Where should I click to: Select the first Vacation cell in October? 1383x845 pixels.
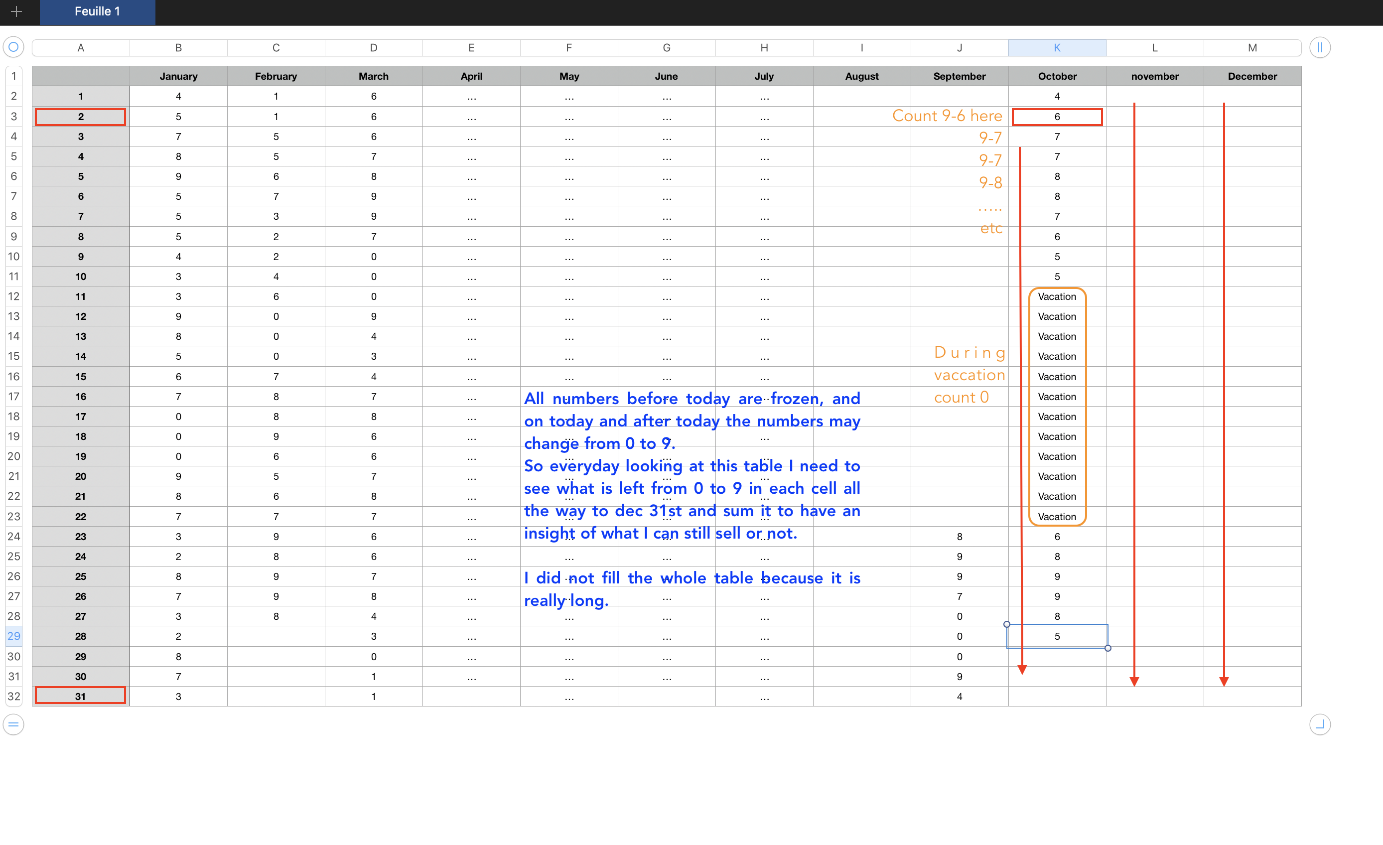(1057, 296)
